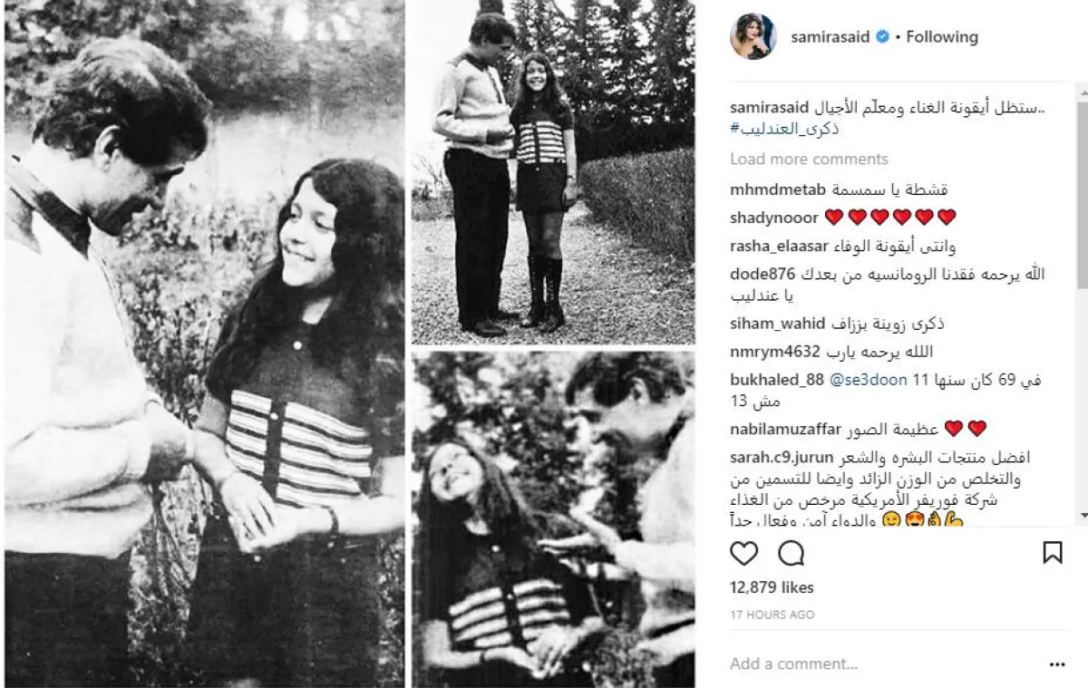Expand Load more comments

tap(809, 159)
